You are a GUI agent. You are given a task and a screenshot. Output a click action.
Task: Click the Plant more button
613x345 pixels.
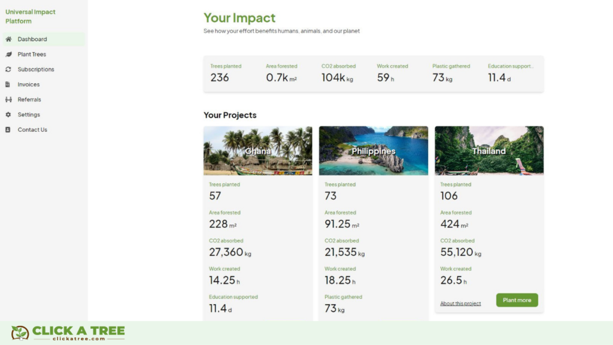coord(517,300)
